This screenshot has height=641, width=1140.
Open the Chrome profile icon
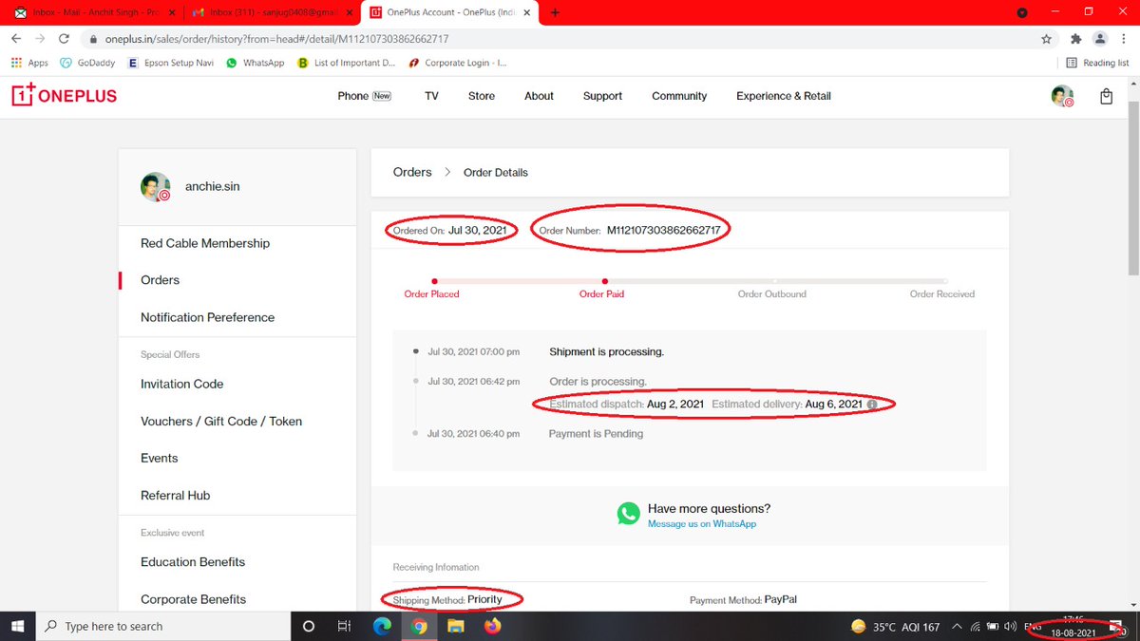tap(1099, 39)
